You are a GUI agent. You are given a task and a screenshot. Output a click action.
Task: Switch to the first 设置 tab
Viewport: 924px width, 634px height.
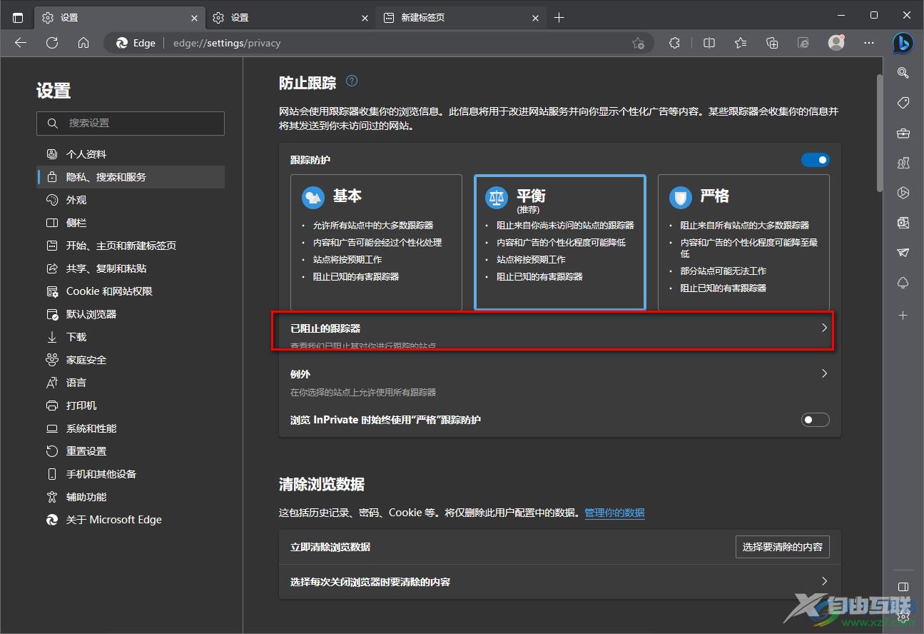(119, 17)
